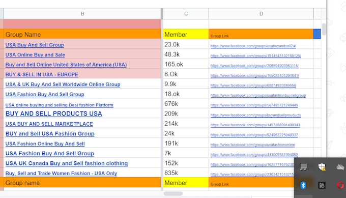Select column B header
Viewport: 346px width, 198px height.
[x=82, y=14]
